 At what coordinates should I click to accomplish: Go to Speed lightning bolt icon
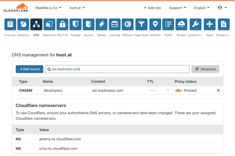coord(101,24)
